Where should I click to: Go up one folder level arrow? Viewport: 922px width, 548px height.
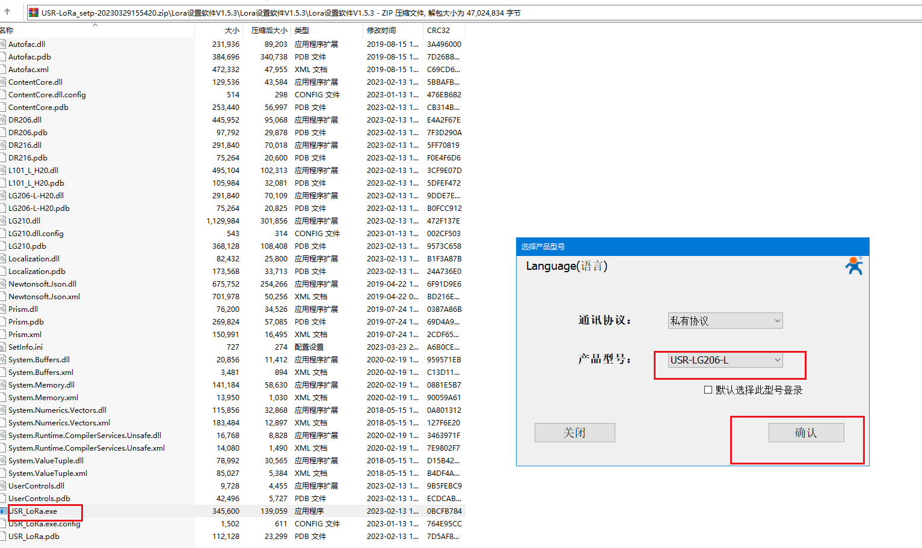(7, 11)
